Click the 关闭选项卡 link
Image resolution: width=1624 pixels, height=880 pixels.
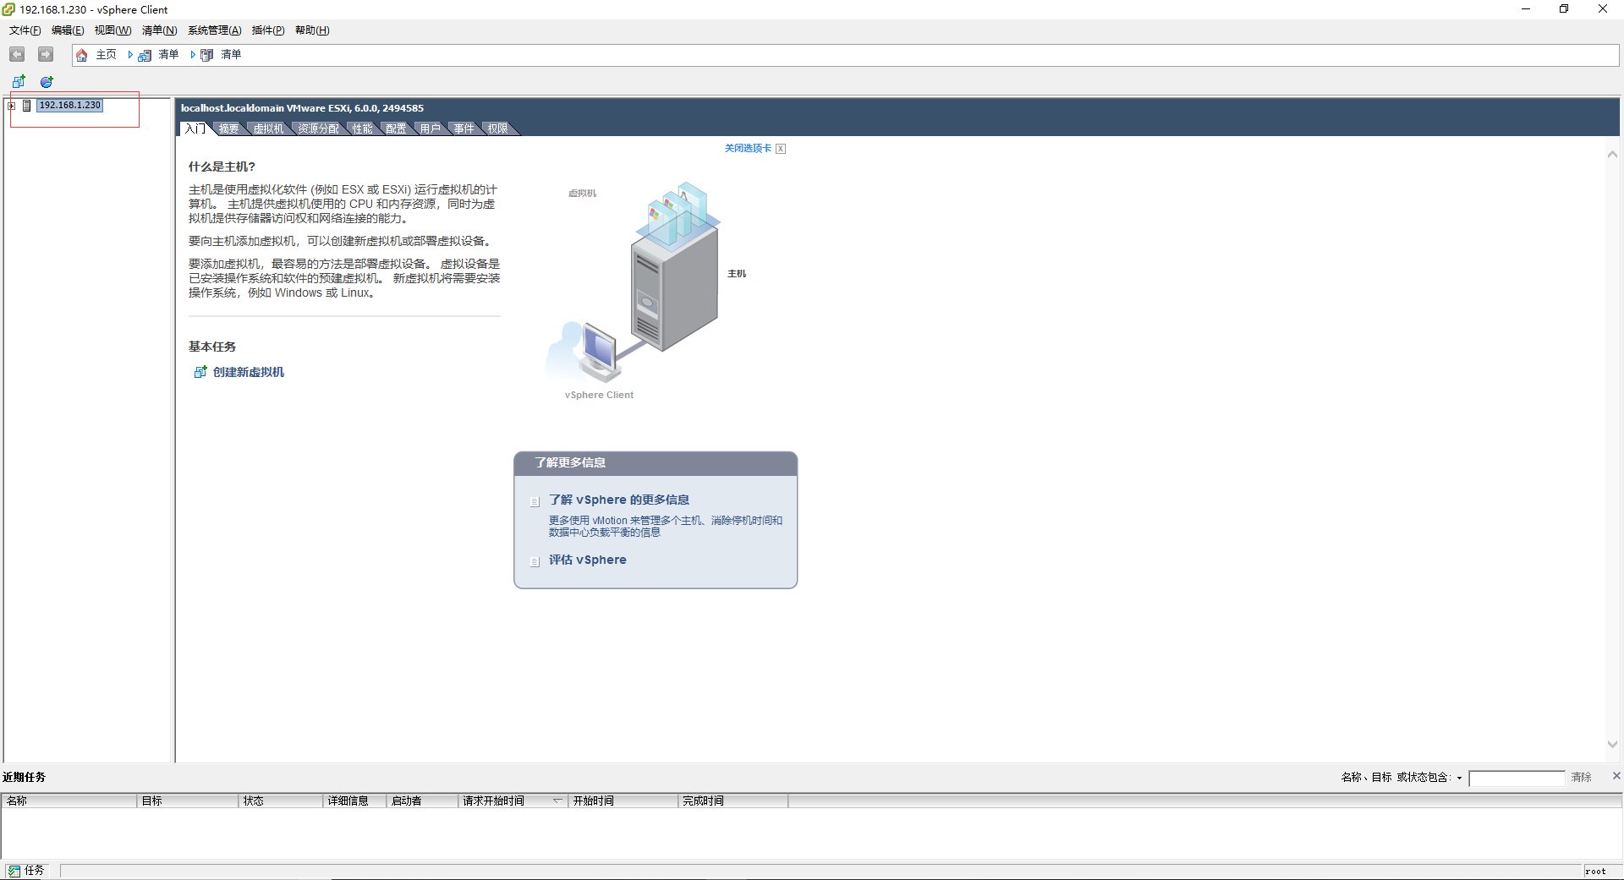pyautogui.click(x=748, y=148)
